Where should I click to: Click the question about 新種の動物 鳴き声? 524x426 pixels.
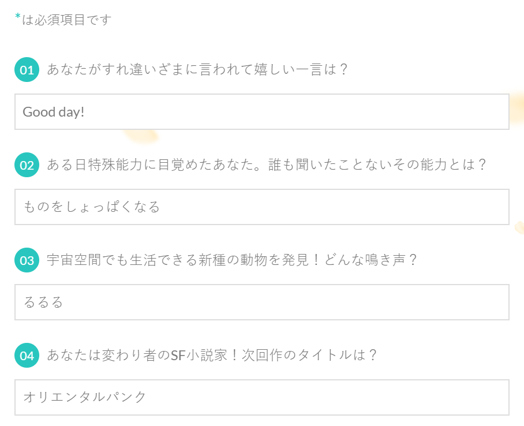click(x=231, y=260)
